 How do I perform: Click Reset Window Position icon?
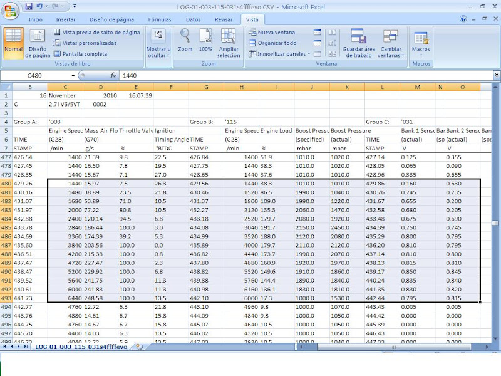333,54
